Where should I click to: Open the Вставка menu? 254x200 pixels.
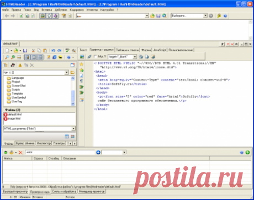(x=47, y=10)
